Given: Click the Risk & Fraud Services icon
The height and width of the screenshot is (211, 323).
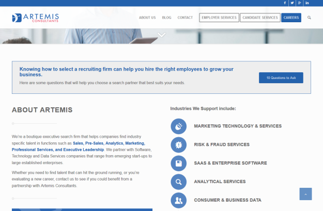Looking at the screenshot, I should click(178, 144).
